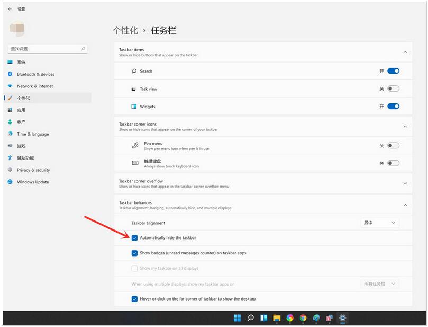Select 帐户 in the sidebar
The width and height of the screenshot is (428, 327).
coord(48,122)
